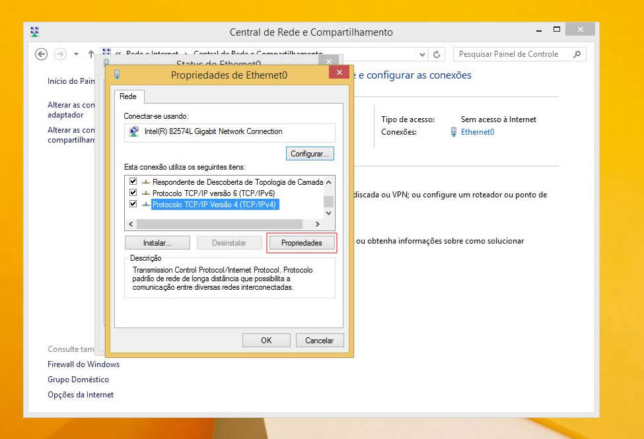
Task: Click the Ethernet0 connection icon under Conexões
Action: 453,132
